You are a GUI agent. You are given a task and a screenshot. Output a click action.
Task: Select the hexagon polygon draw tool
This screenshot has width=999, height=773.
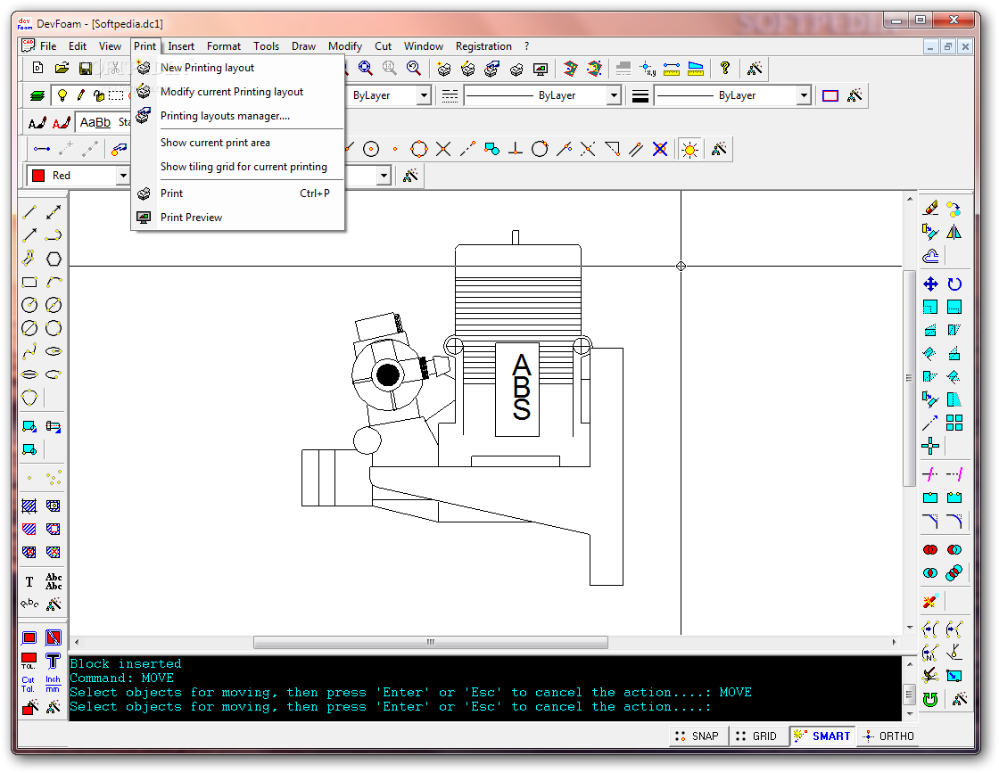[54, 259]
